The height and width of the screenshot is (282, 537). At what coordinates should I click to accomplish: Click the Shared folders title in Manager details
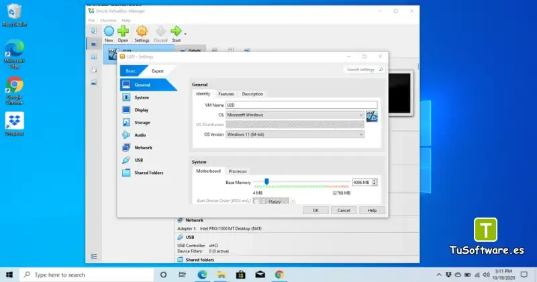pyautogui.click(x=199, y=260)
